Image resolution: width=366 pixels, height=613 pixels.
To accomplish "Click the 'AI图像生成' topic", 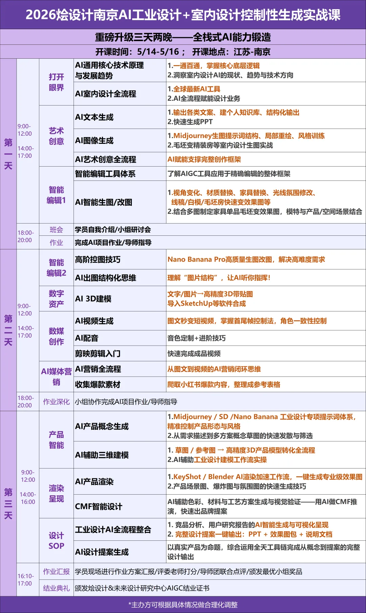I will pyautogui.click(x=94, y=140).
